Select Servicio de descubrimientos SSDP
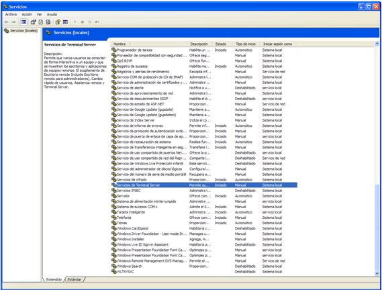The width and height of the screenshot is (382, 290). (x=204, y=99)
